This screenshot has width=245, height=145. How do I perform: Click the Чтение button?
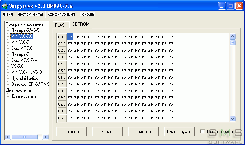[x=71, y=132]
